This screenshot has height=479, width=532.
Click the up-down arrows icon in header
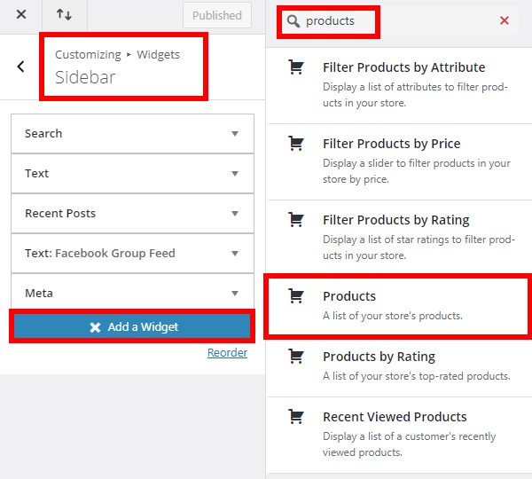[x=64, y=14]
